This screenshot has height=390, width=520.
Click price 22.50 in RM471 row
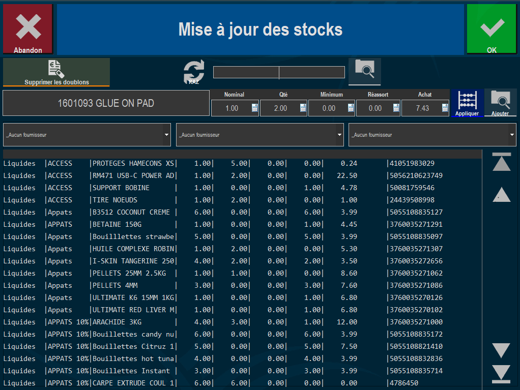coord(347,175)
